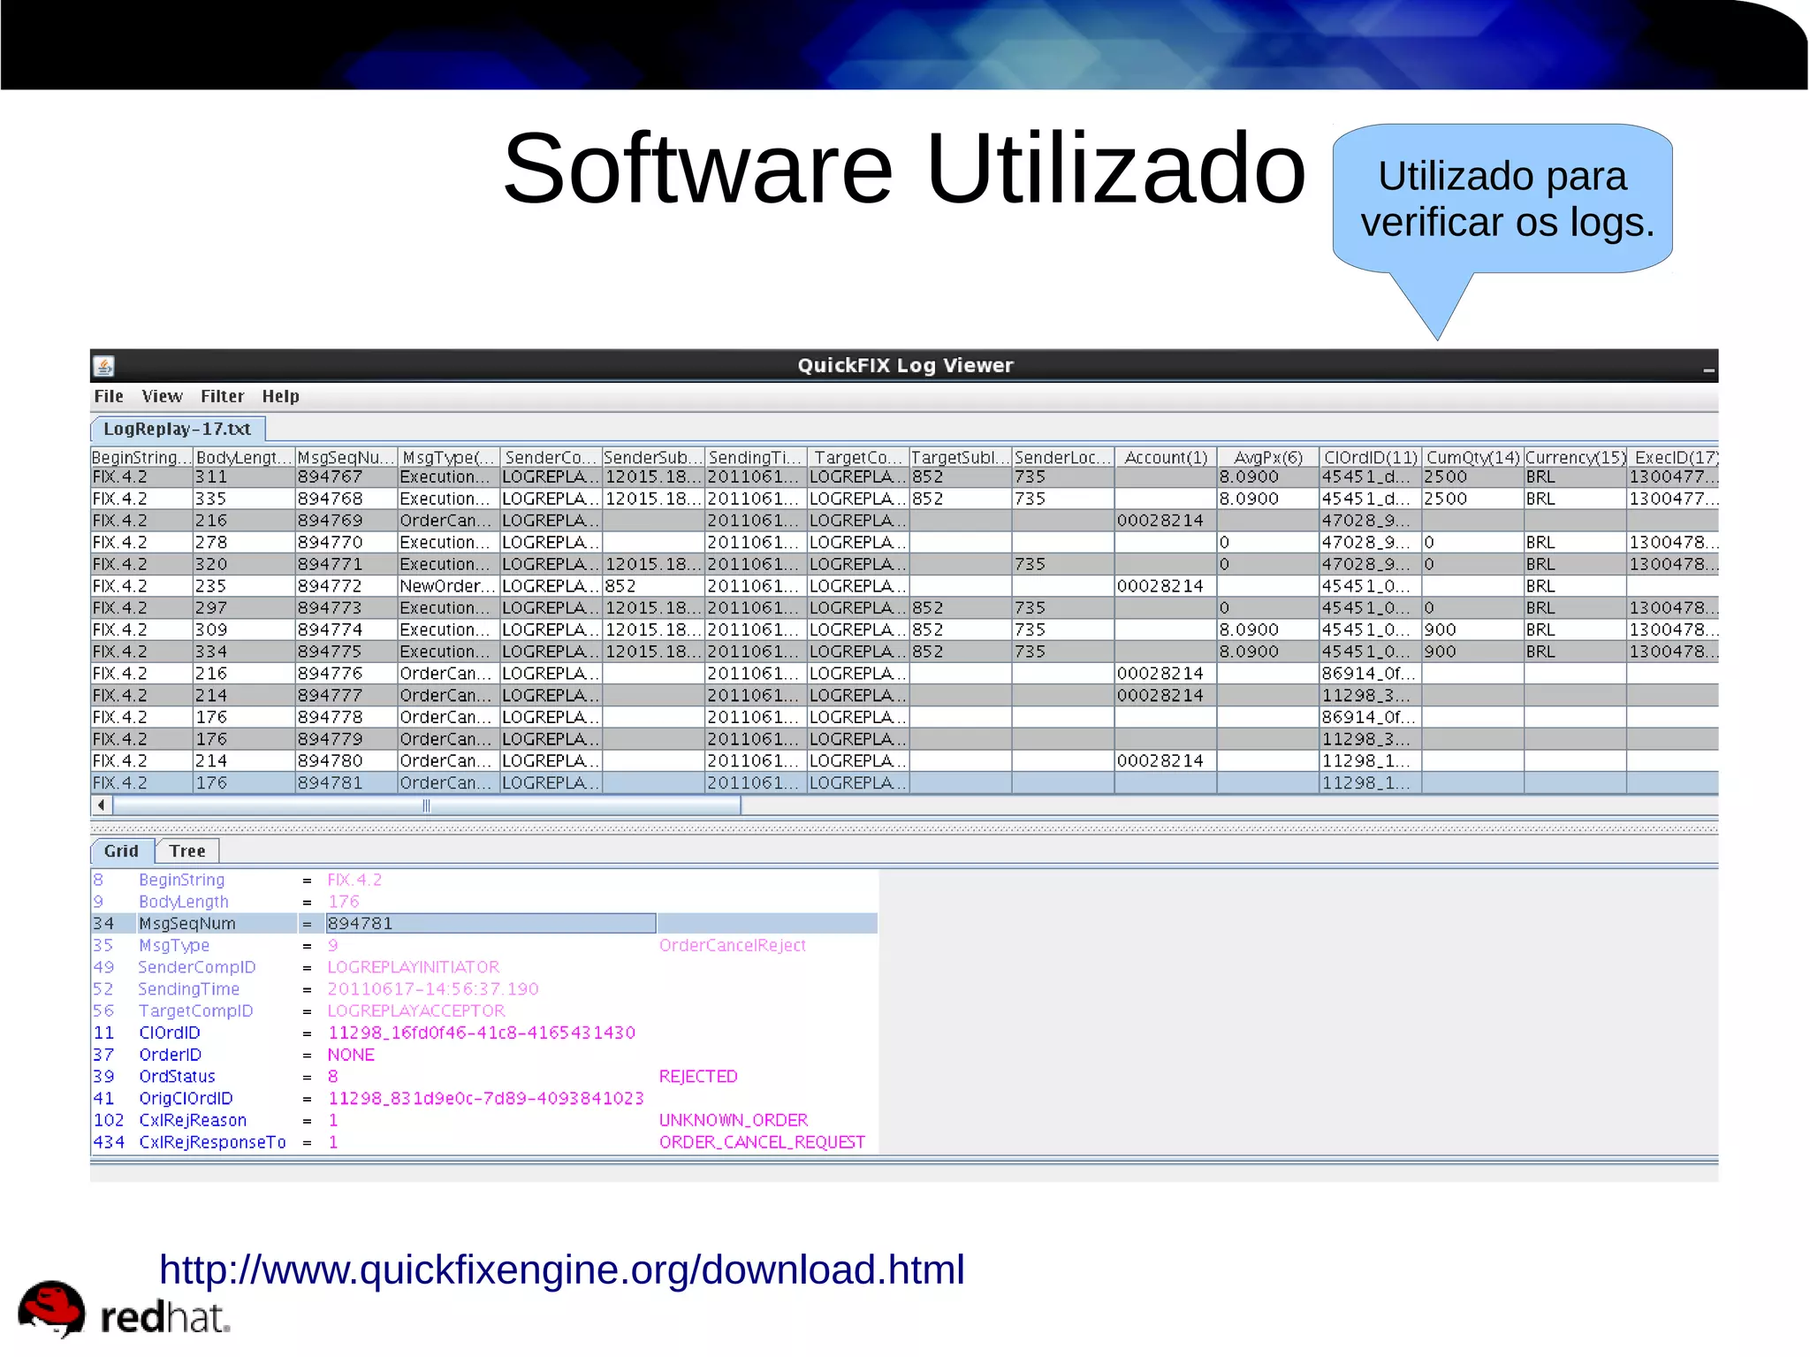Select the row with MsgSeqNum 894771
The width and height of the screenshot is (1810, 1357).
point(904,564)
